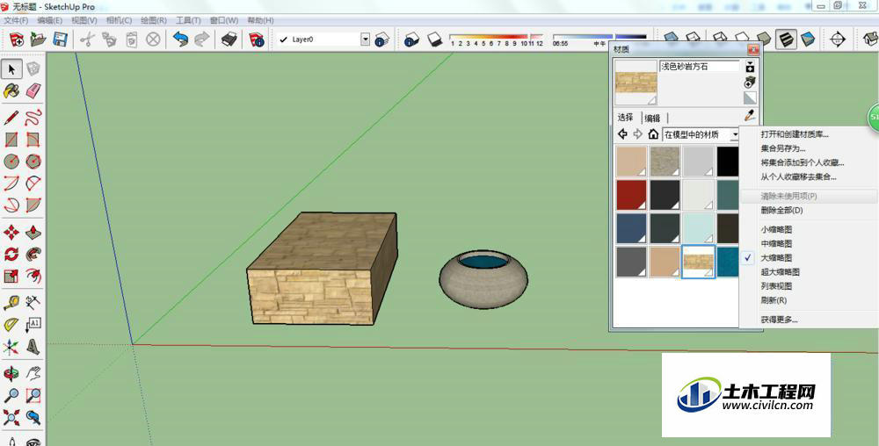The image size is (879, 446).
Task: Choose the Paint Bucket tool
Action: 11,90
